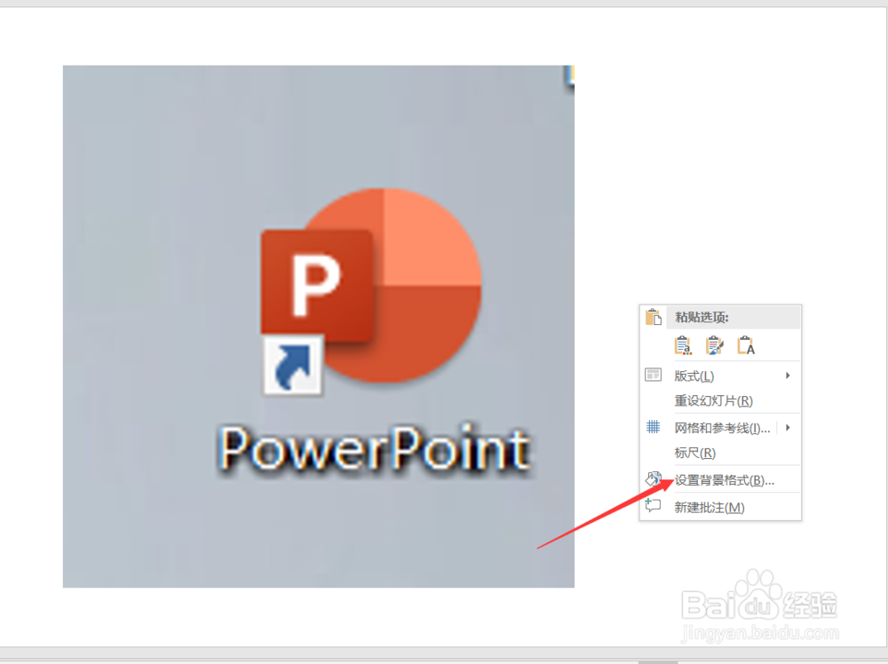Expand the arrow next to 网格和参考线
888x664 pixels.
pyautogui.click(x=788, y=427)
